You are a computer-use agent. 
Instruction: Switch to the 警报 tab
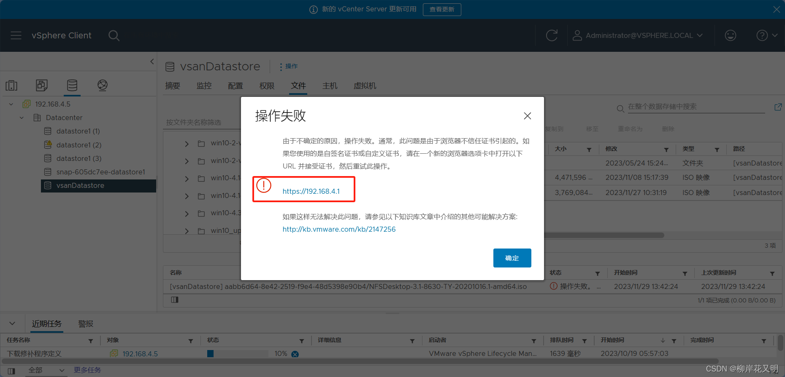(86, 324)
